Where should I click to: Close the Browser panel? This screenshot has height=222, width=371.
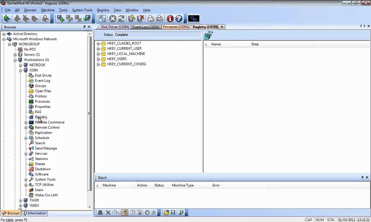point(89,27)
